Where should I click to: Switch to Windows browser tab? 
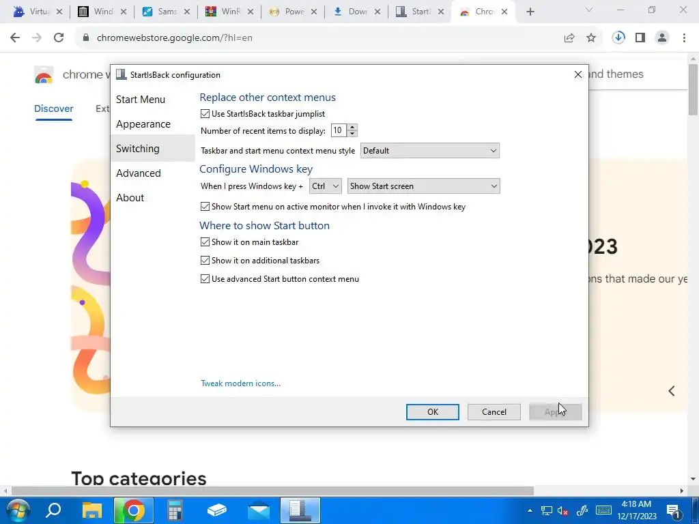pos(103,12)
